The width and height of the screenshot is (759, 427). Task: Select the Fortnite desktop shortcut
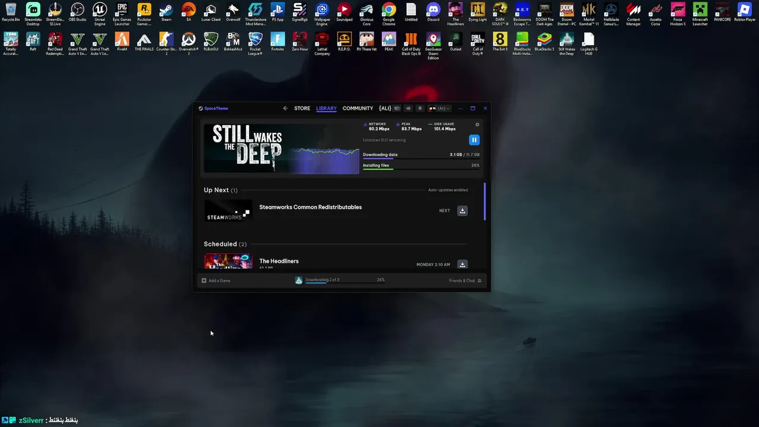click(x=278, y=43)
